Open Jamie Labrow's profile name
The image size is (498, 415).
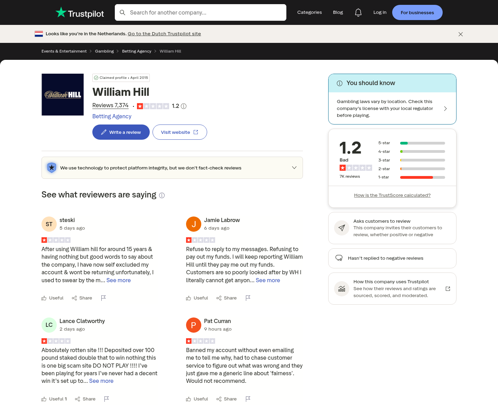[222, 220]
